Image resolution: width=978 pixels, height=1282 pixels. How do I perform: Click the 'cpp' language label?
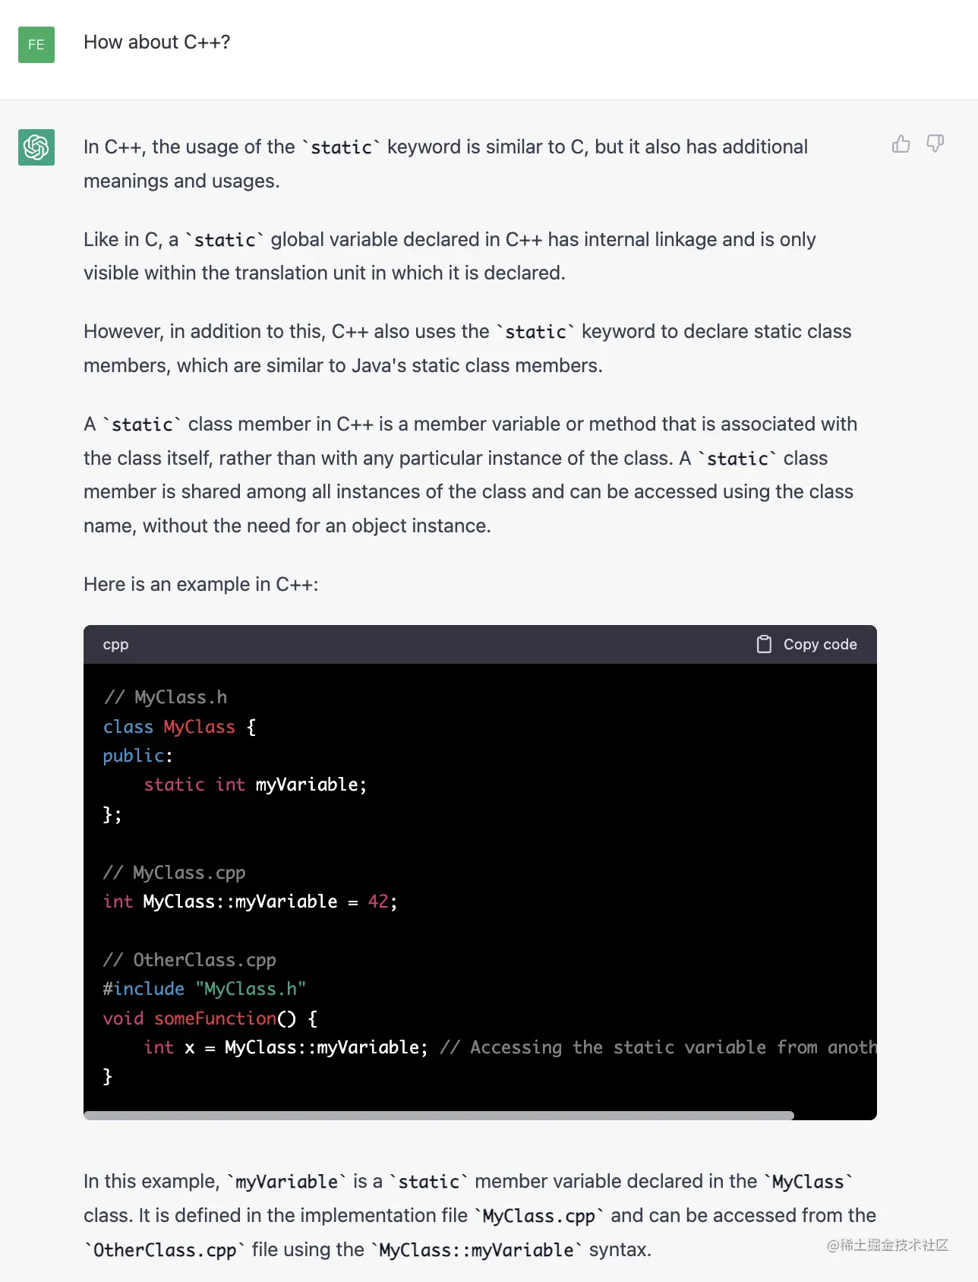click(115, 644)
